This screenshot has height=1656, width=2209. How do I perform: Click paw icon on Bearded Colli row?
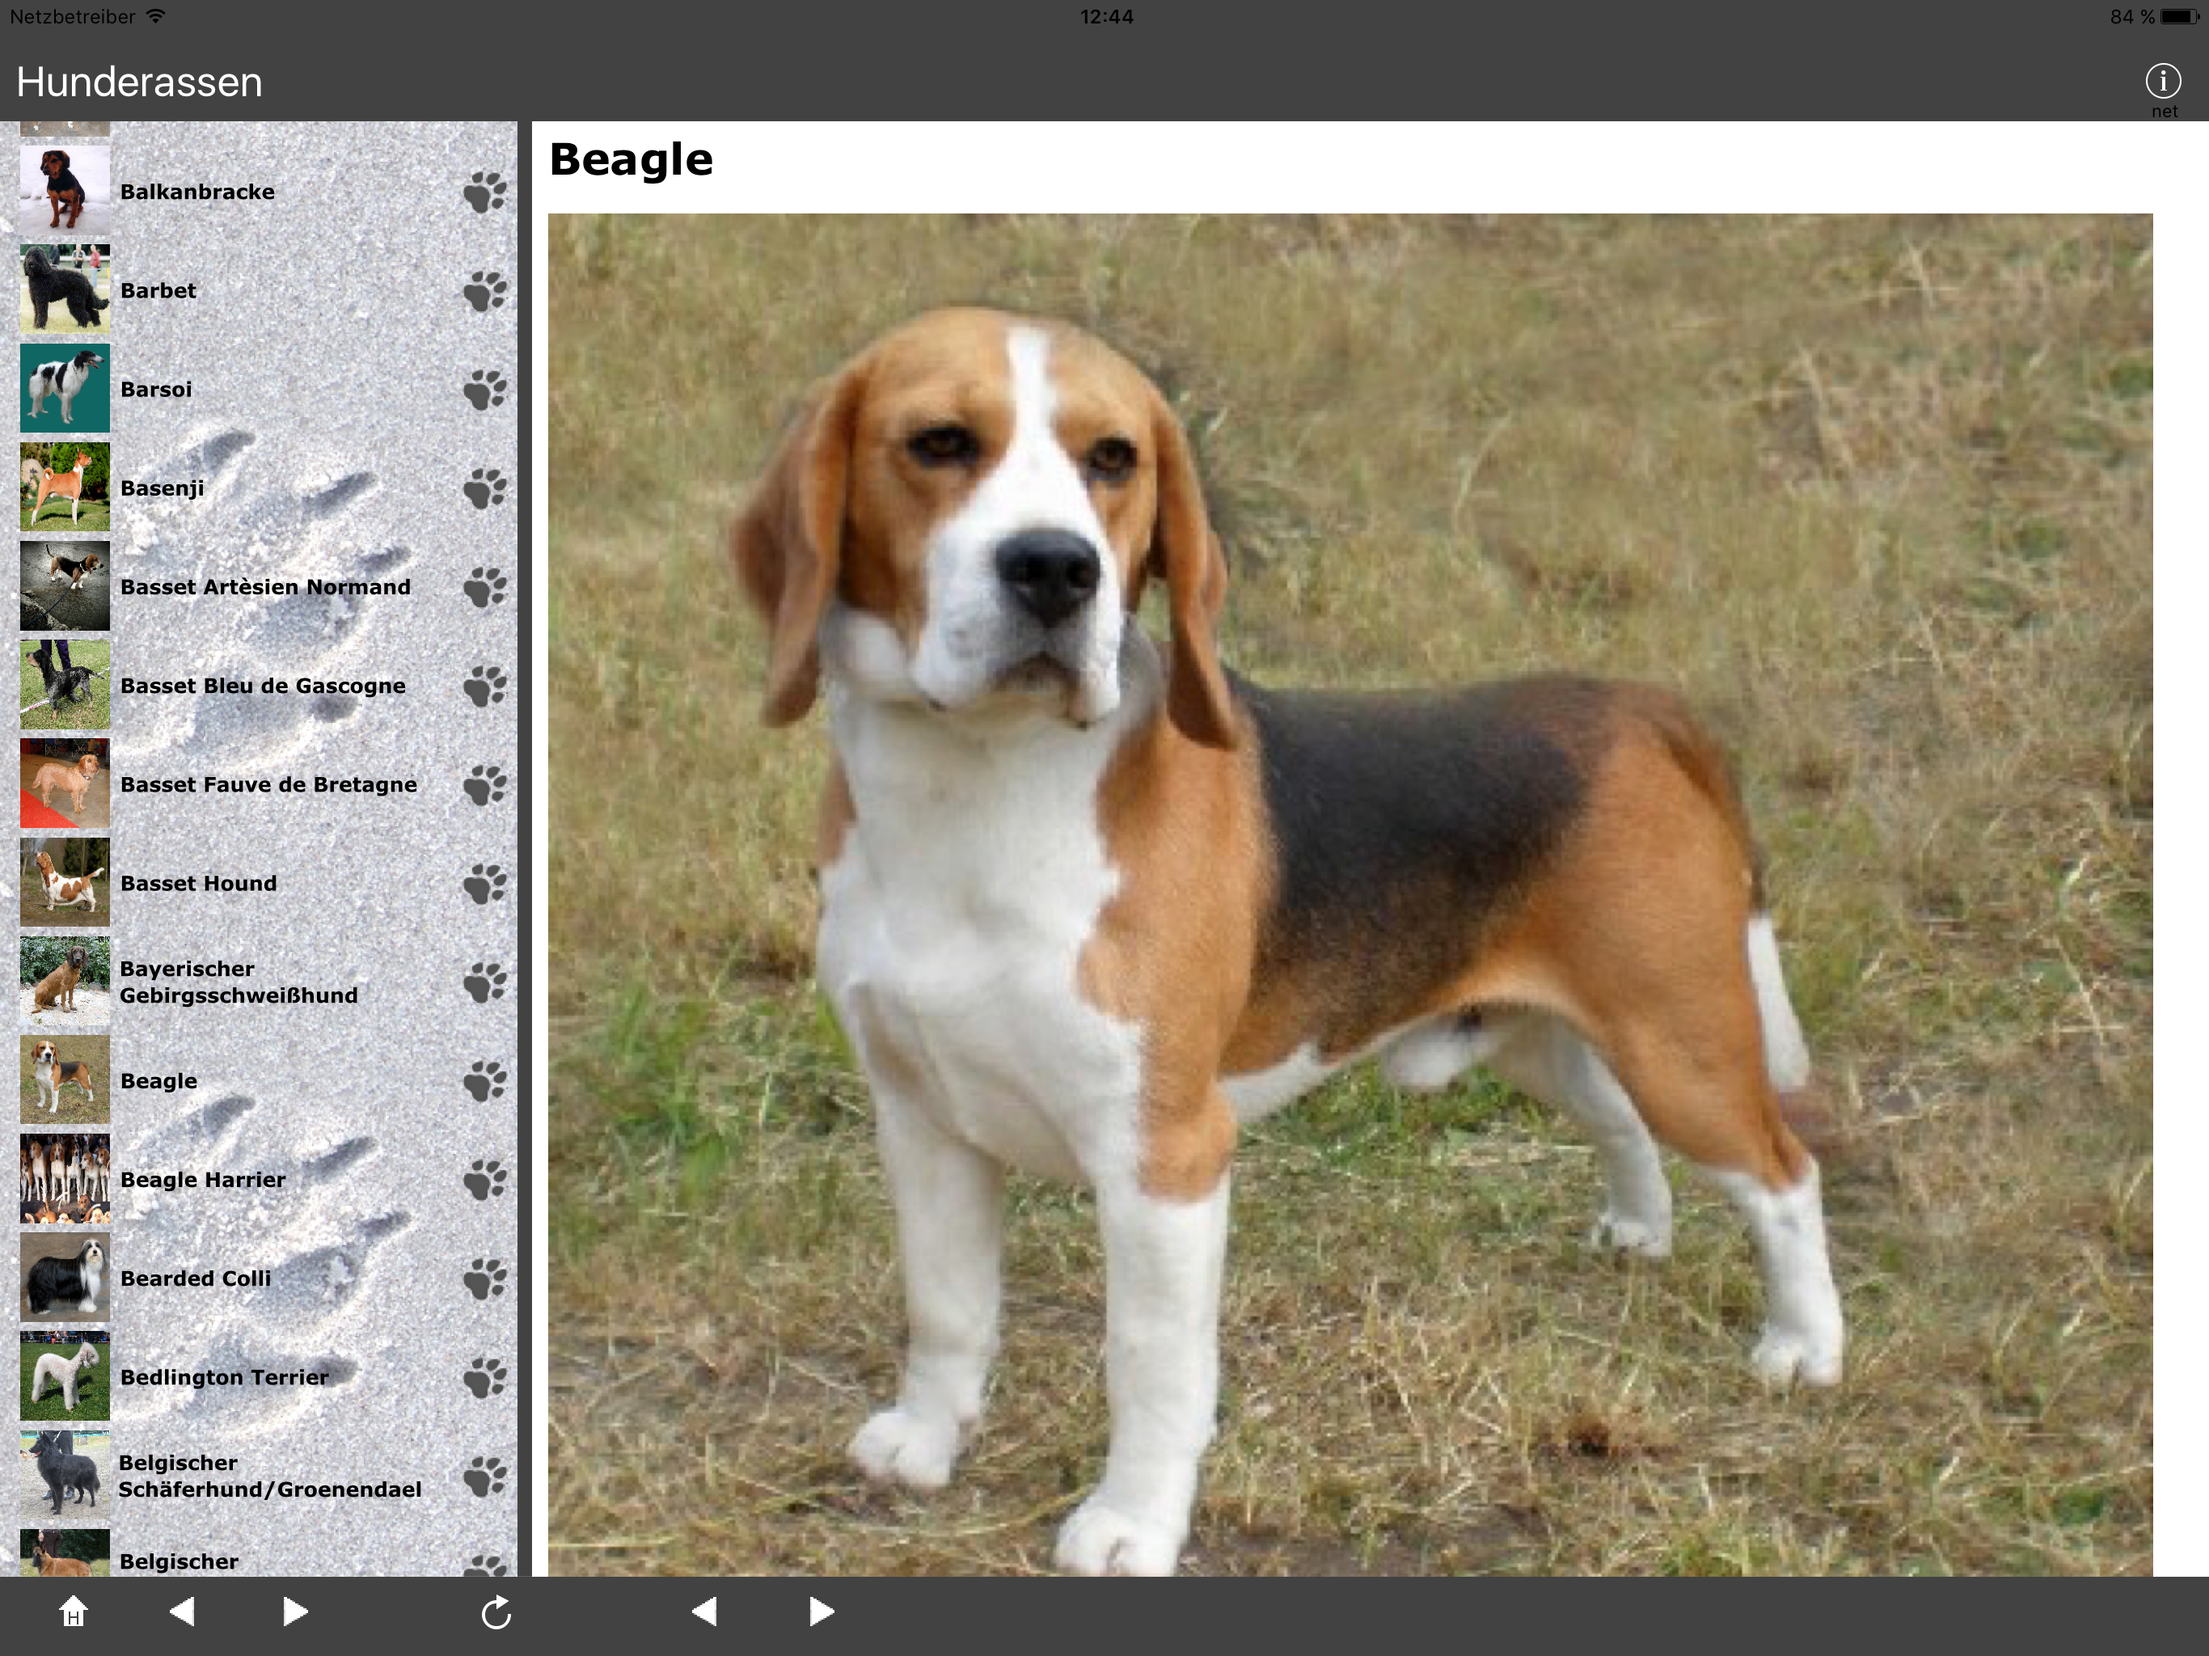(x=485, y=1279)
